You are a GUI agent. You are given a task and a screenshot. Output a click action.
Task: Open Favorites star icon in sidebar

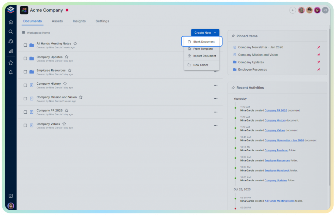11,62
